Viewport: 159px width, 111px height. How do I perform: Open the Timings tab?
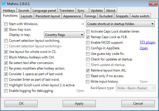tap(90, 16)
